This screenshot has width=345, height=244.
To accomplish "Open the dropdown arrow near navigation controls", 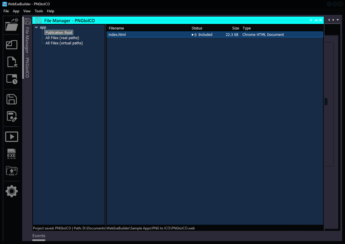I will [x=338, y=20].
